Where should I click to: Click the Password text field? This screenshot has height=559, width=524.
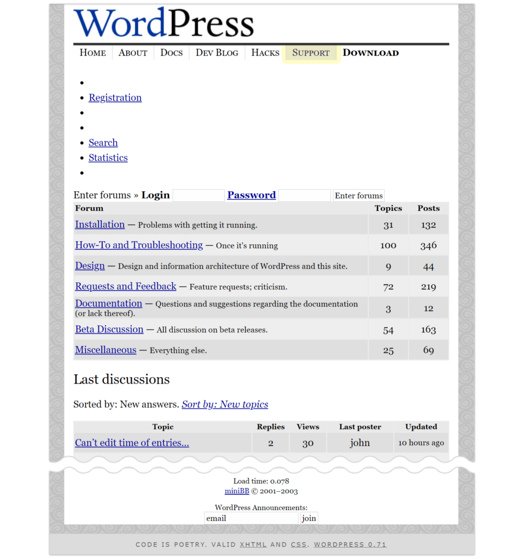point(304,195)
